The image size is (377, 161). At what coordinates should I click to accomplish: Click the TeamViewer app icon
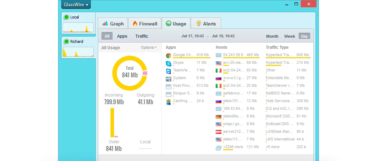[169, 71]
